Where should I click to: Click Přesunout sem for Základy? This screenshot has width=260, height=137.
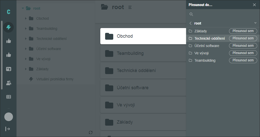[243, 31]
